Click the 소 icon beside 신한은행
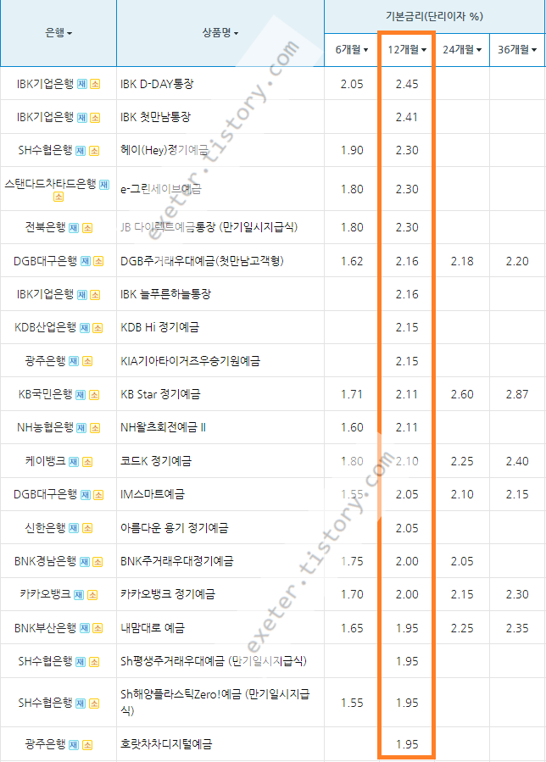This screenshot has height=762, width=546. 87,528
